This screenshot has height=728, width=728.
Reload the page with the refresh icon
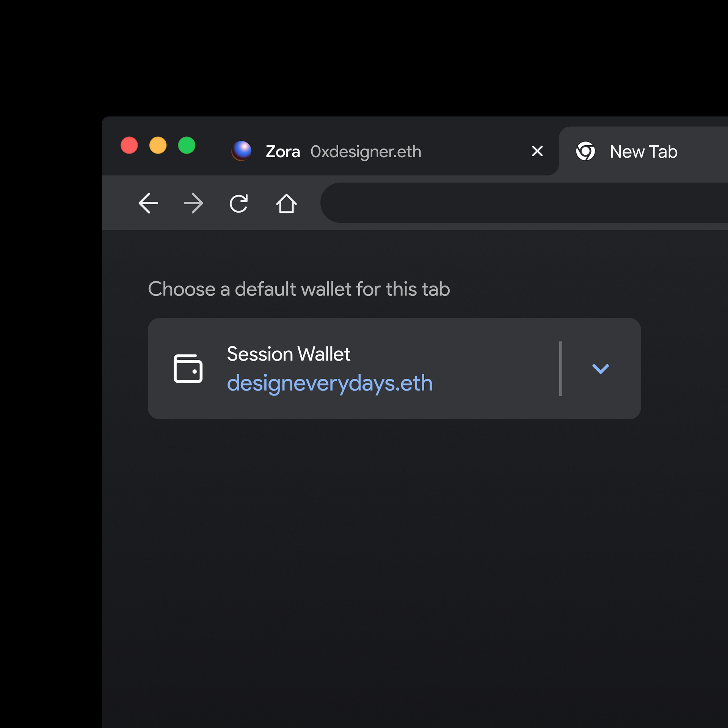click(239, 204)
